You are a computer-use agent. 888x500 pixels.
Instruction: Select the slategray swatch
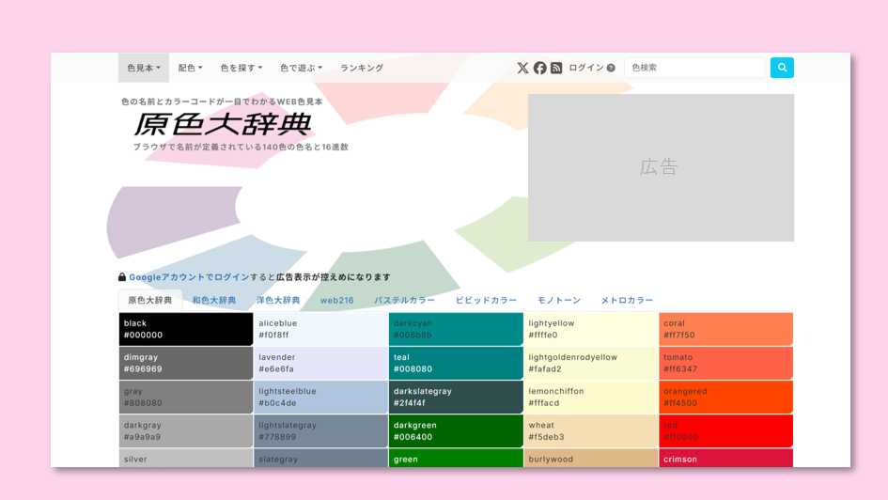click(320, 458)
